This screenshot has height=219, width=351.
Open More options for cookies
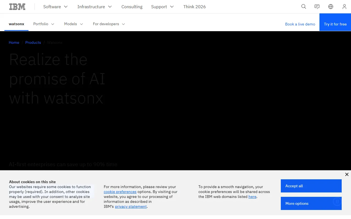(x=311, y=203)
